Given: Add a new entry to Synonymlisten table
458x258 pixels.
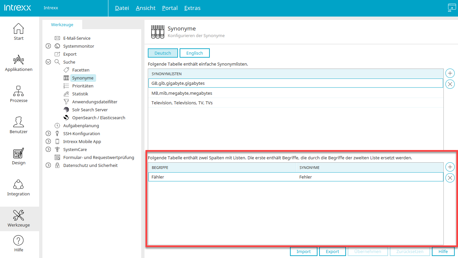Looking at the screenshot, I should coord(450,73).
